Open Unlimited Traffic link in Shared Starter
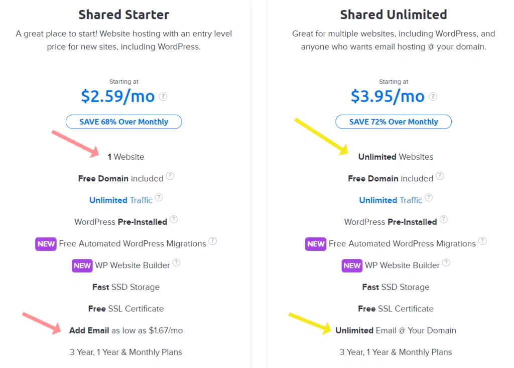This screenshot has height=368, width=514. click(120, 200)
